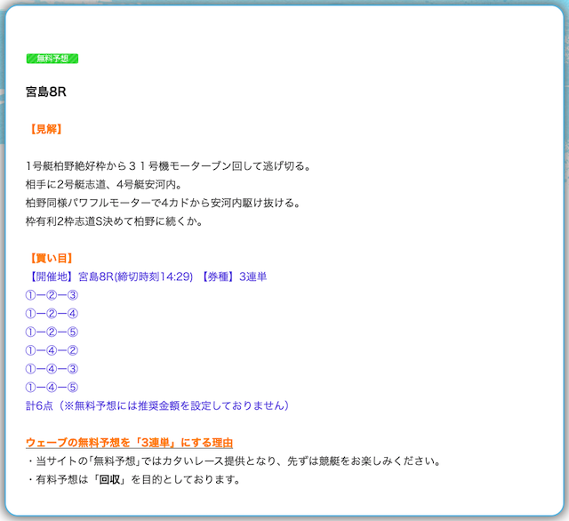Click the line 相手に2号艇志道、4号艇安河内
This screenshot has width=569, height=521.
[104, 185]
